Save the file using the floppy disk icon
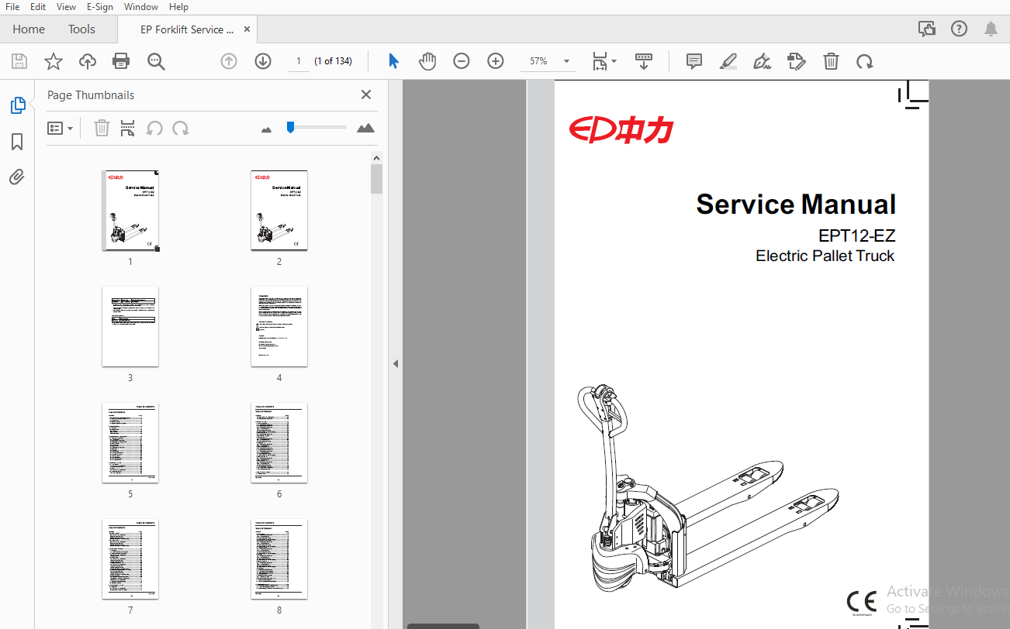The width and height of the screenshot is (1010, 629). point(19,61)
